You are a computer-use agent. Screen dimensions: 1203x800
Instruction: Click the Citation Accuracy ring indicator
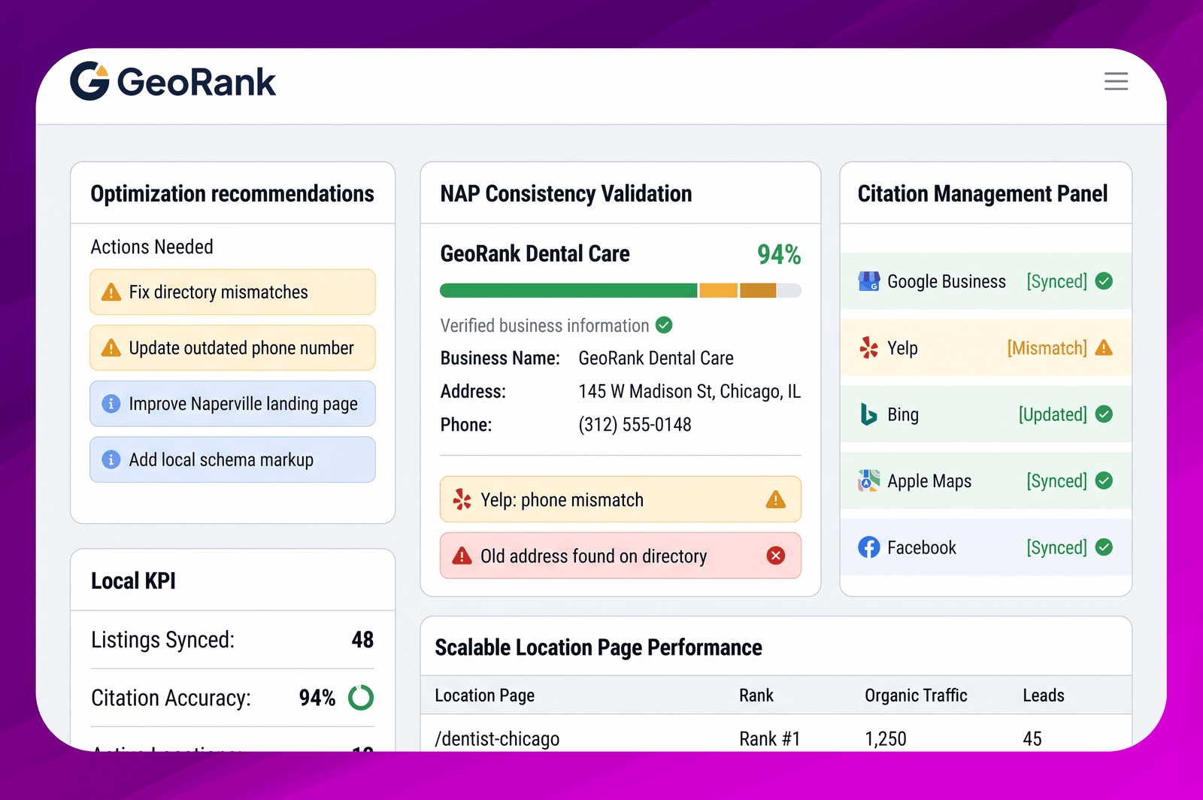[x=361, y=698]
